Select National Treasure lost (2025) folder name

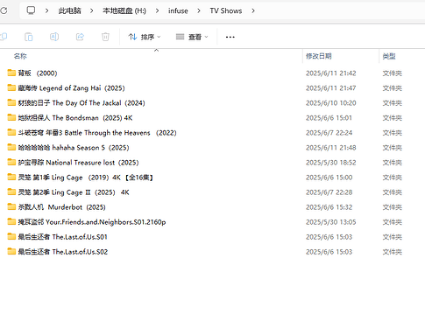tap(78, 163)
